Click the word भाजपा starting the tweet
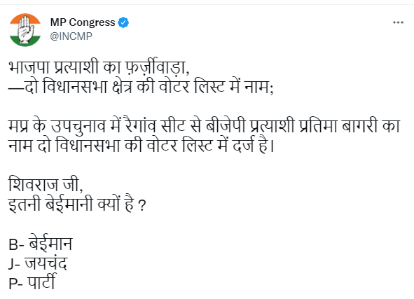Viewport: 414px width, 299px height. coord(29,67)
